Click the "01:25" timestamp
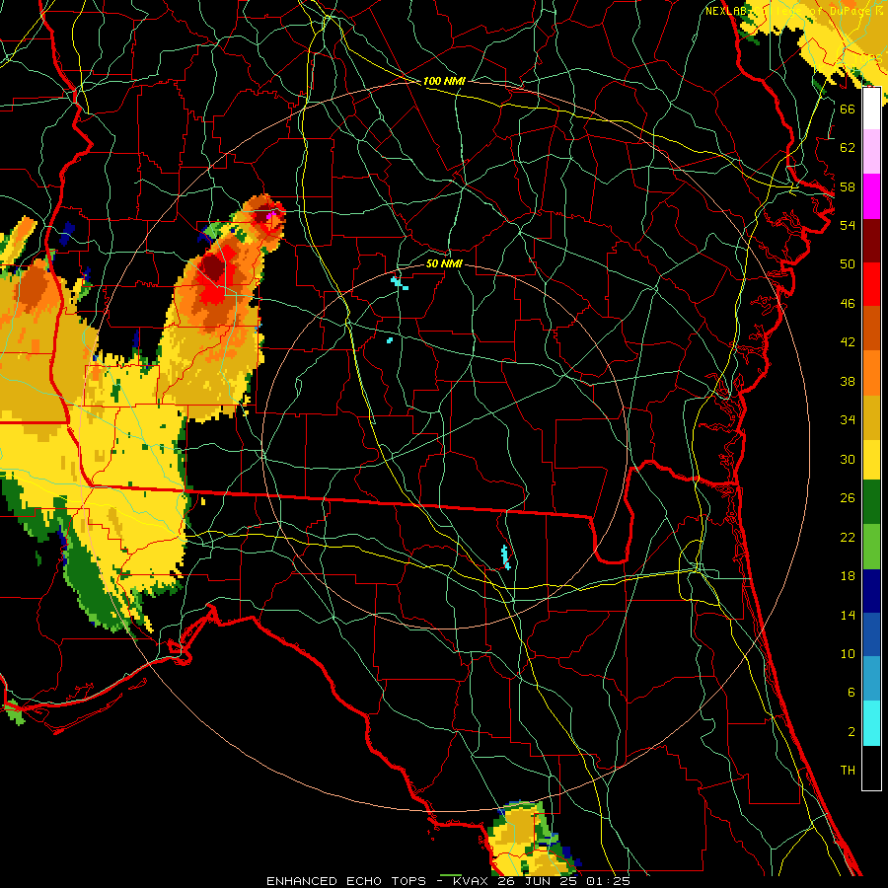The height and width of the screenshot is (888, 888). (x=608, y=881)
